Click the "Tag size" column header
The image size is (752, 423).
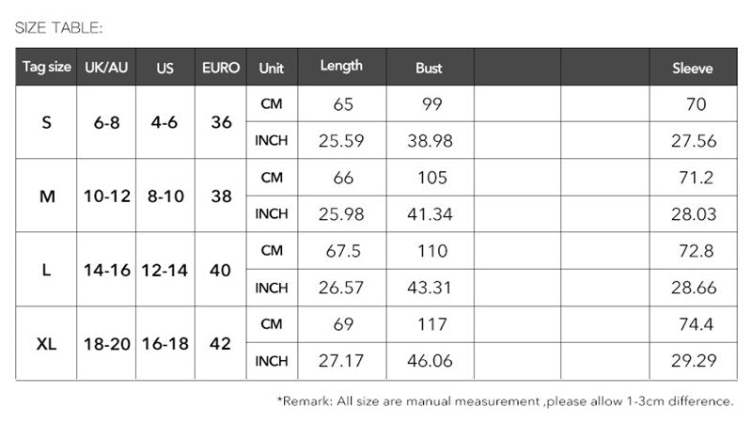pos(46,68)
